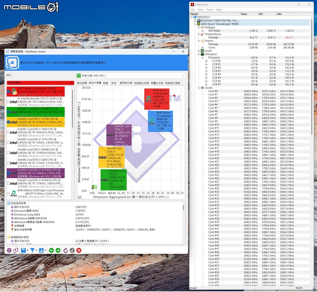The image size is (317, 292).
Task: Click the Value column header
Action: coord(249,14)
